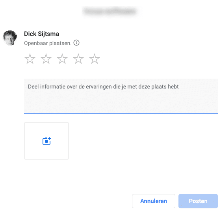Click Dick Sijtsma's profile picture
The height and width of the screenshot is (211, 221).
10,38
